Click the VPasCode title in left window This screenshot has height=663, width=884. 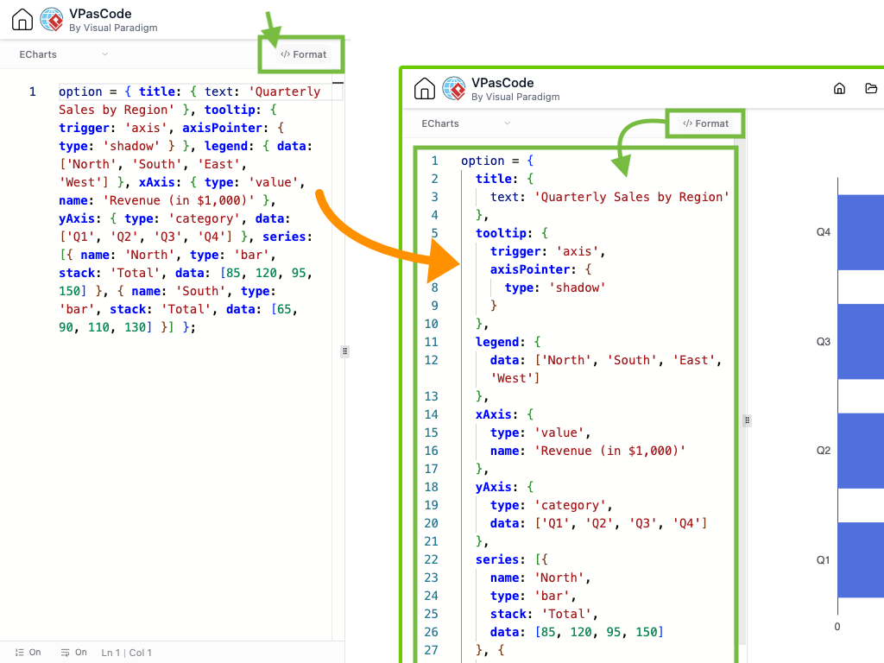click(x=100, y=14)
